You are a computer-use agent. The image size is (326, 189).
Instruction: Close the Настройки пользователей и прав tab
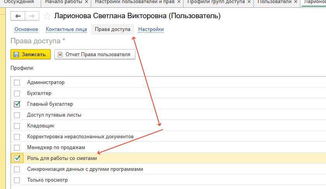point(179,2)
